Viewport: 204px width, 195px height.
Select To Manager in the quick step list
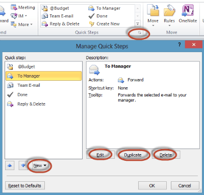pos(44,76)
